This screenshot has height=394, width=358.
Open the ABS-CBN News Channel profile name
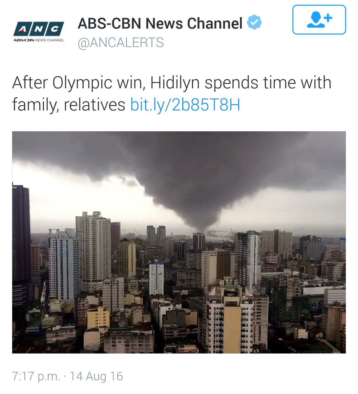coord(160,23)
